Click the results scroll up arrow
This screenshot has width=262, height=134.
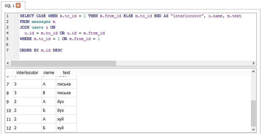[x=253, y=71]
